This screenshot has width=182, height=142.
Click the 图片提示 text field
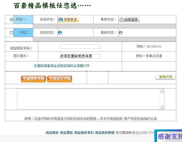(x=80, y=56)
